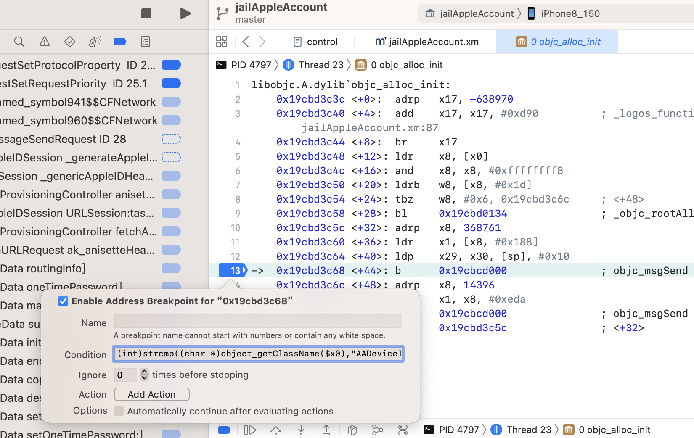The image size is (694, 438).
Task: Click Continue program execution button
Action: click(x=250, y=430)
